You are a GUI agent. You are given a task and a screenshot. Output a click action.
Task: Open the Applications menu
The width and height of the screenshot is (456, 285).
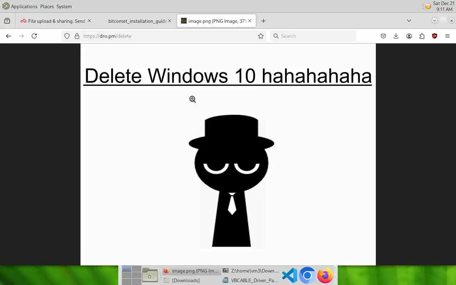pos(24,6)
